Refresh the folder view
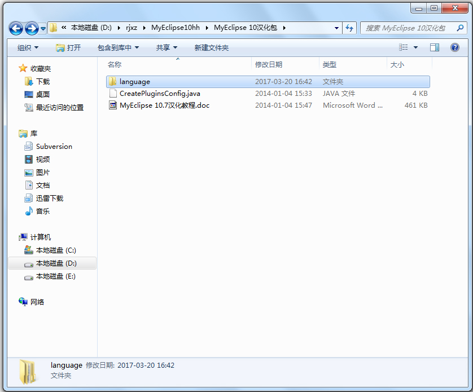473x392 pixels. [x=349, y=28]
